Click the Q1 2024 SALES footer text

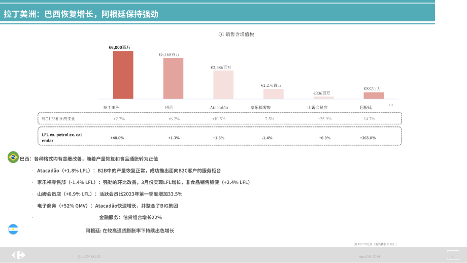point(89,256)
